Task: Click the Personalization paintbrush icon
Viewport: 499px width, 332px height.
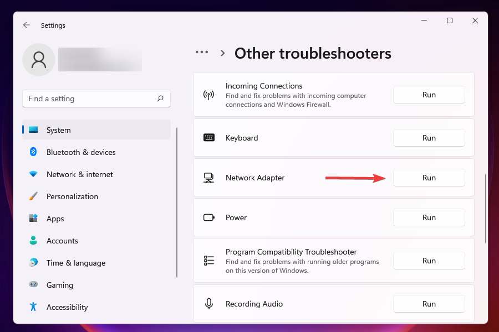Action: pyautogui.click(x=33, y=196)
